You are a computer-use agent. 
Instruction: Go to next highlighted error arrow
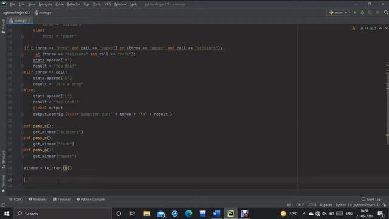(x=387, y=28)
